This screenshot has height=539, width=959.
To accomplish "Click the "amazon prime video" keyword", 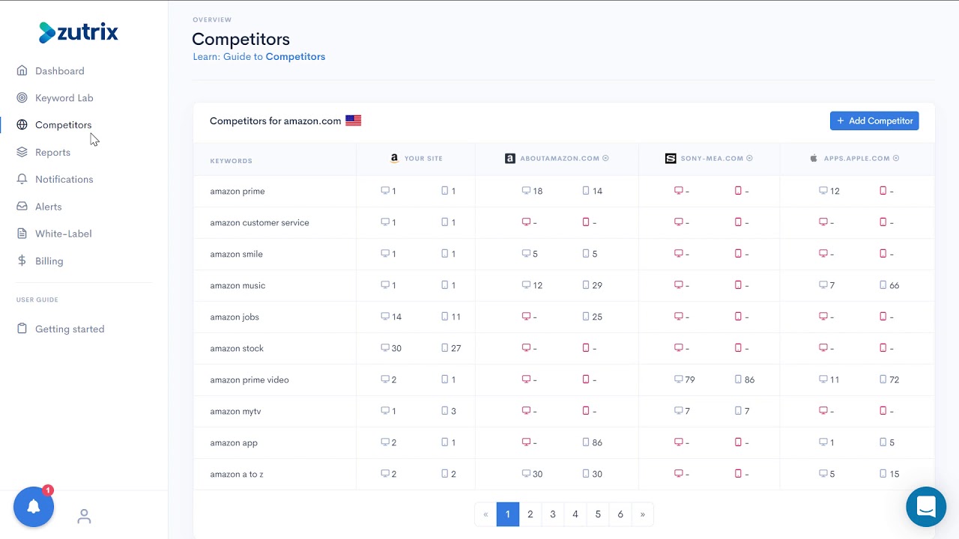I will point(249,380).
